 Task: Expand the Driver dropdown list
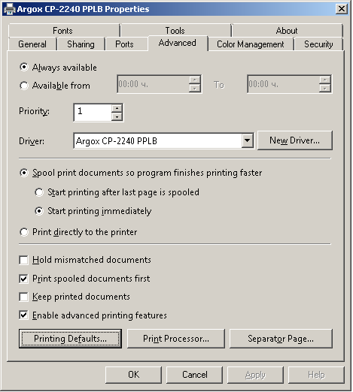247,140
